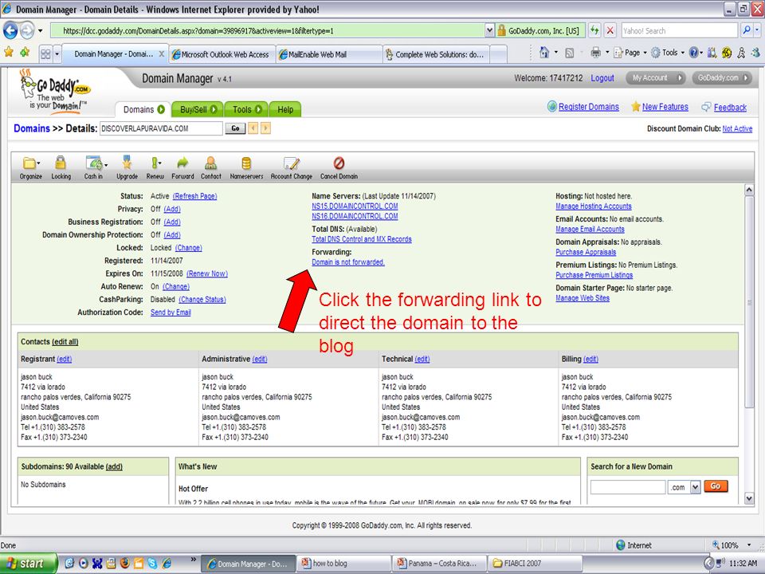Image resolution: width=765 pixels, height=574 pixels.
Task: Open the how to blog taskbar item
Action: point(344,564)
